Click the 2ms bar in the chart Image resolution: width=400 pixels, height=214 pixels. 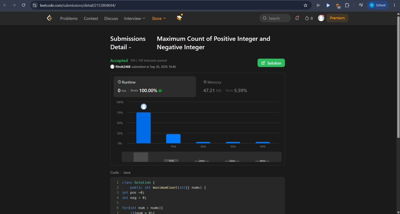point(203,143)
